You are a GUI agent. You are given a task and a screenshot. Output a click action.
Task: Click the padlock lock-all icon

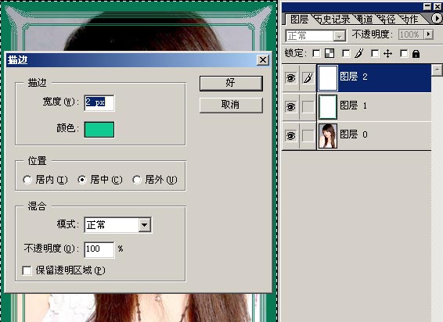click(416, 53)
